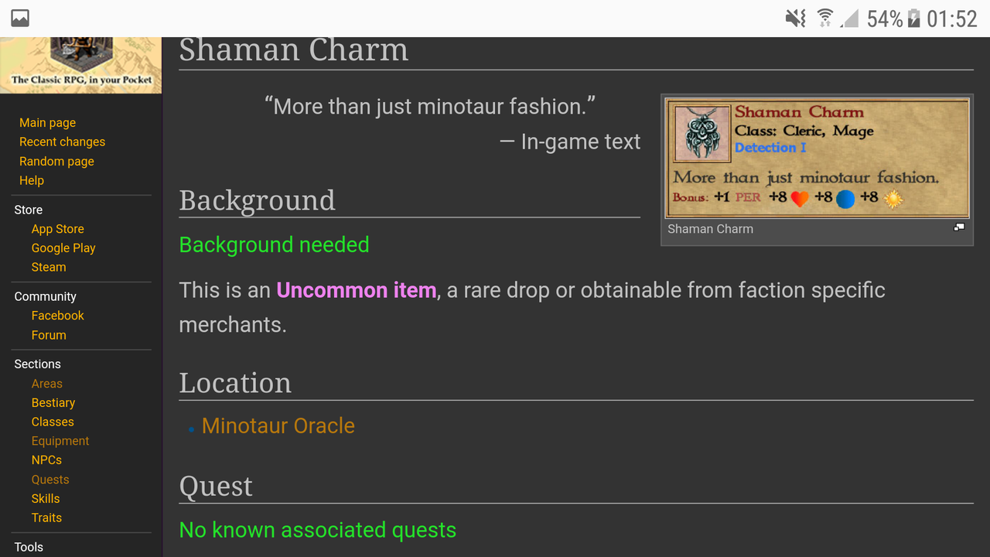The image size is (990, 557).
Task: Go to Recent changes
Action: tap(62, 142)
